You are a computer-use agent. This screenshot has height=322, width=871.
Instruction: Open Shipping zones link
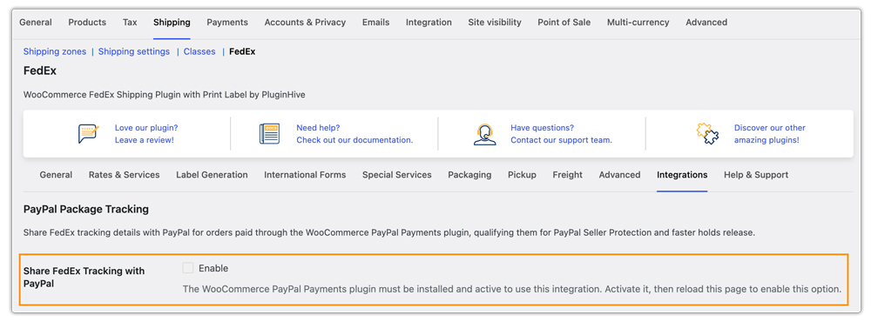coord(54,51)
